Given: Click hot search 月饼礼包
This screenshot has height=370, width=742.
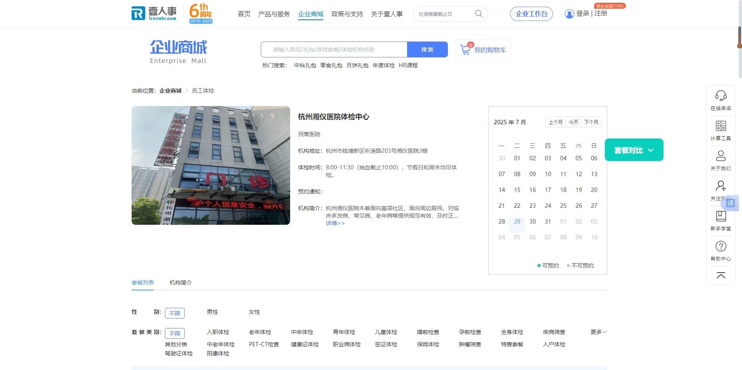Looking at the screenshot, I should [x=358, y=65].
